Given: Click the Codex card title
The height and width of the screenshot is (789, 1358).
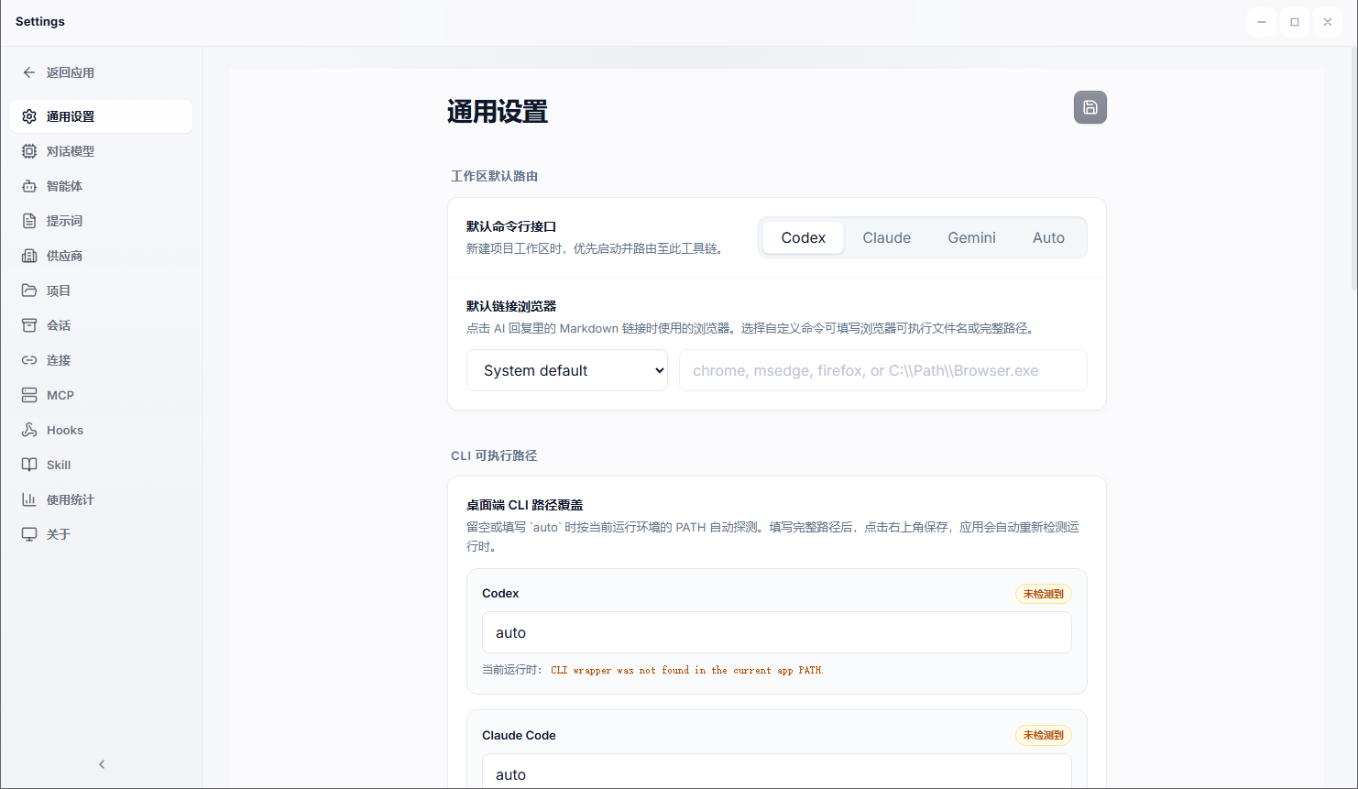Looking at the screenshot, I should [500, 594].
